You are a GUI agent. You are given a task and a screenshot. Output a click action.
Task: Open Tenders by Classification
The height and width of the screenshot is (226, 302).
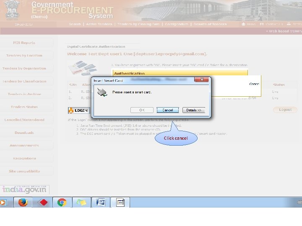click(x=24, y=81)
